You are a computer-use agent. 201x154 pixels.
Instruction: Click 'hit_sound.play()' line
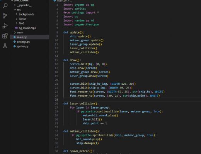[89, 139]
